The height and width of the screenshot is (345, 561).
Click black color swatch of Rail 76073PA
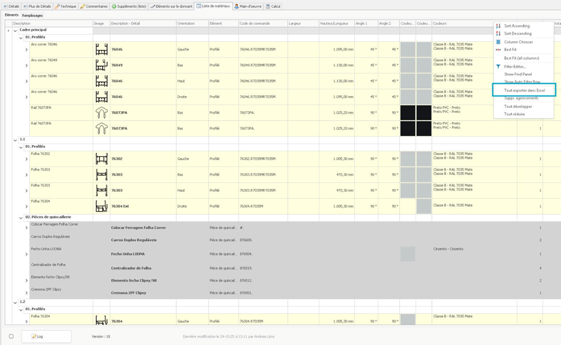point(408,113)
